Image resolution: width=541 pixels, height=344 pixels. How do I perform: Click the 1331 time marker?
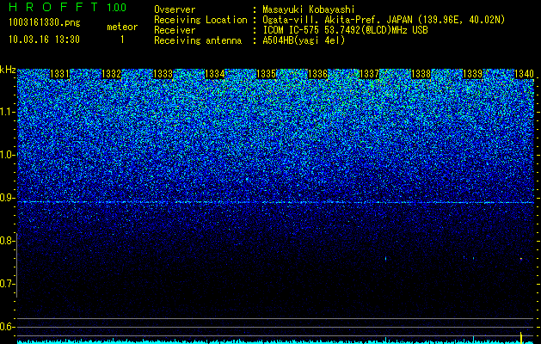coord(59,74)
